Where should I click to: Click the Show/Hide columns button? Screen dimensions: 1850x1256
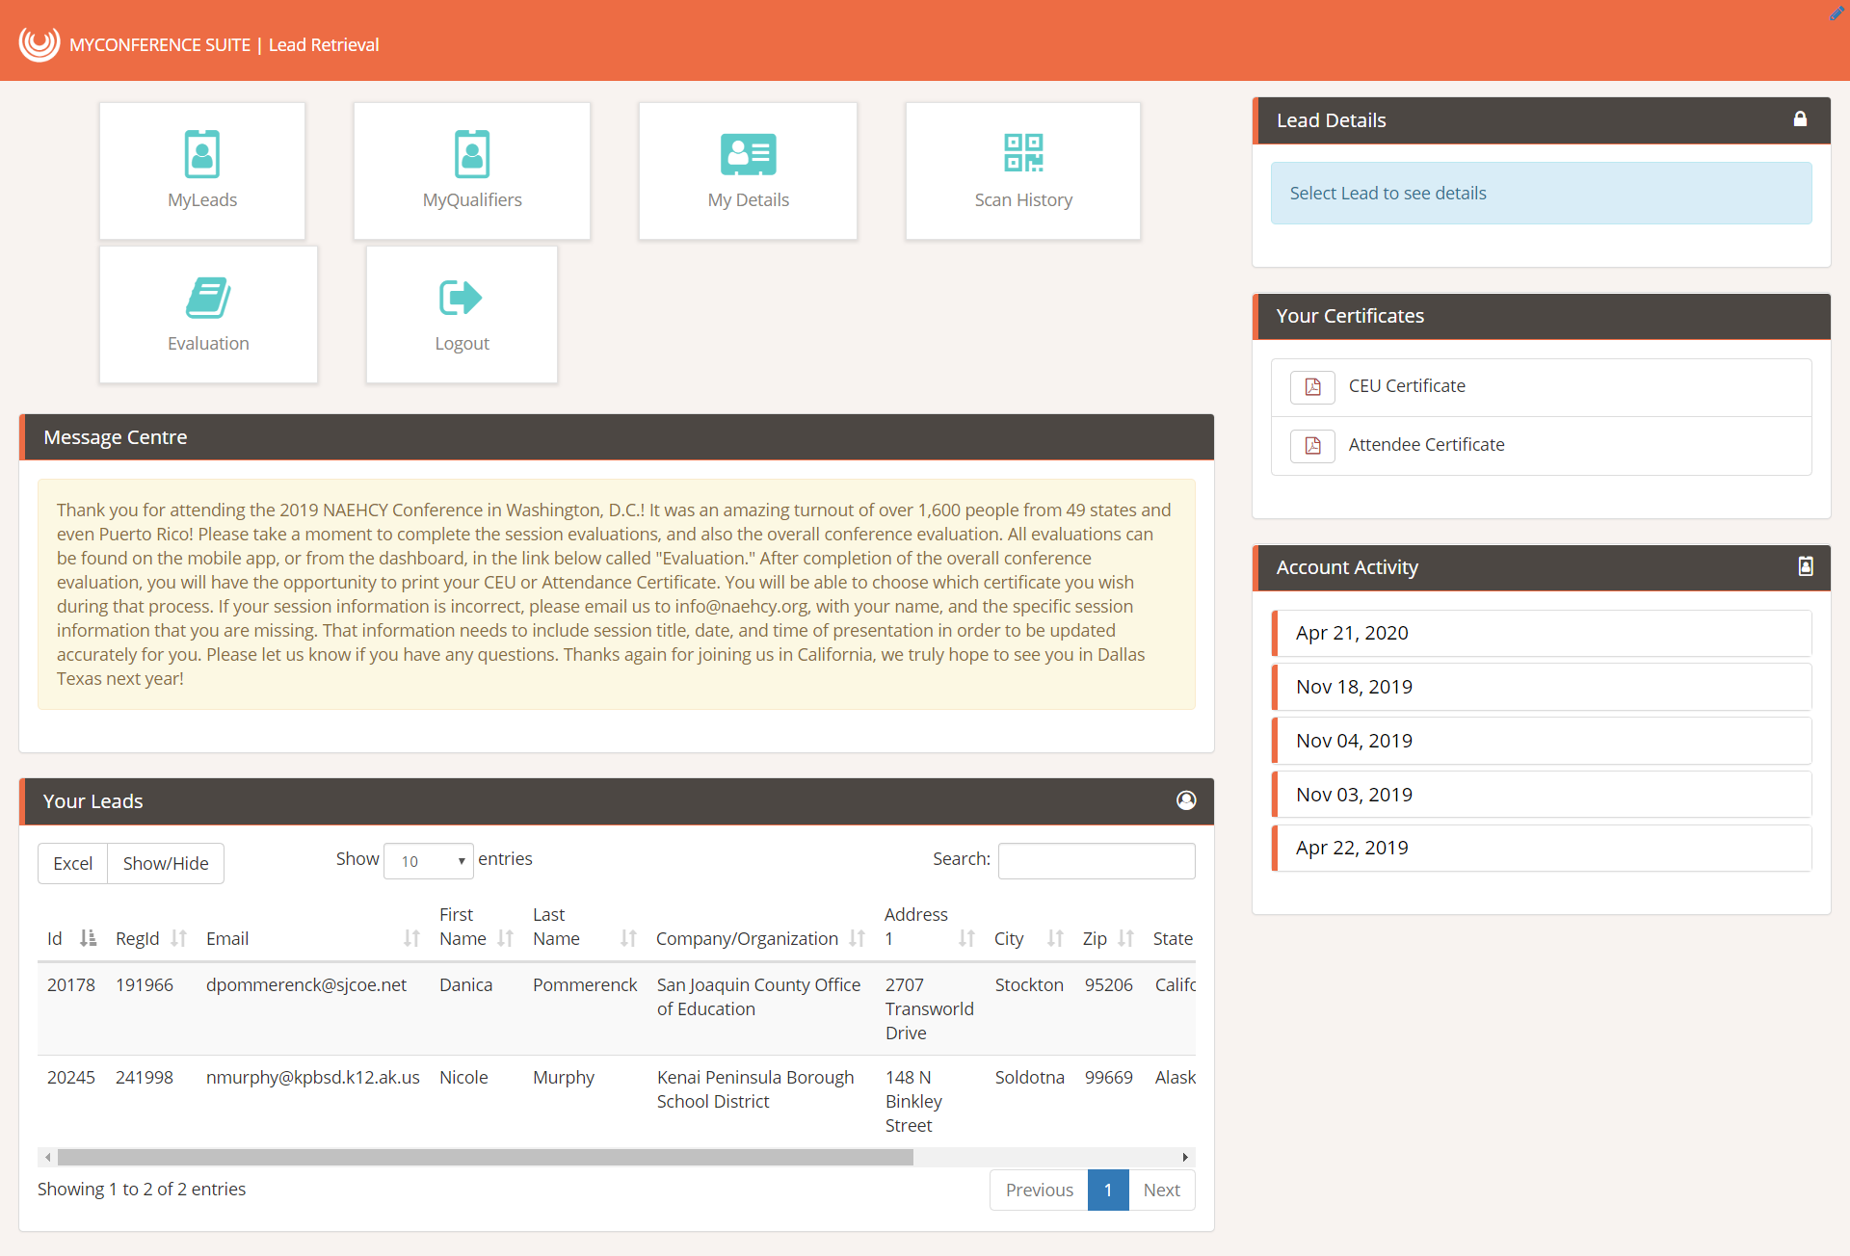click(166, 863)
